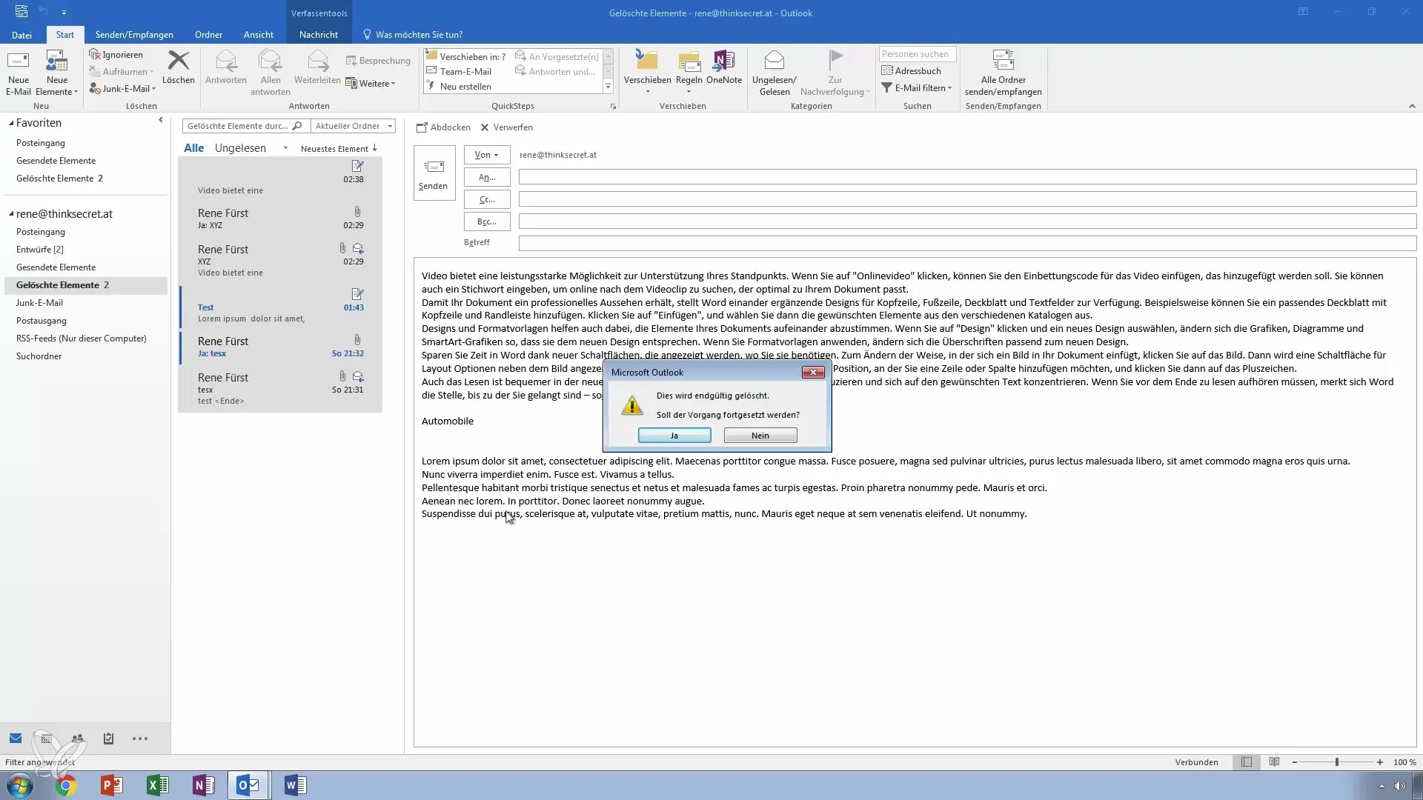Switch to the Senden/Empfangen tab
This screenshot has height=800, width=1423.
(134, 35)
